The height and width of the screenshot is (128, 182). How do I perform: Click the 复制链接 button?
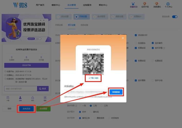pyautogui.click(x=116, y=92)
